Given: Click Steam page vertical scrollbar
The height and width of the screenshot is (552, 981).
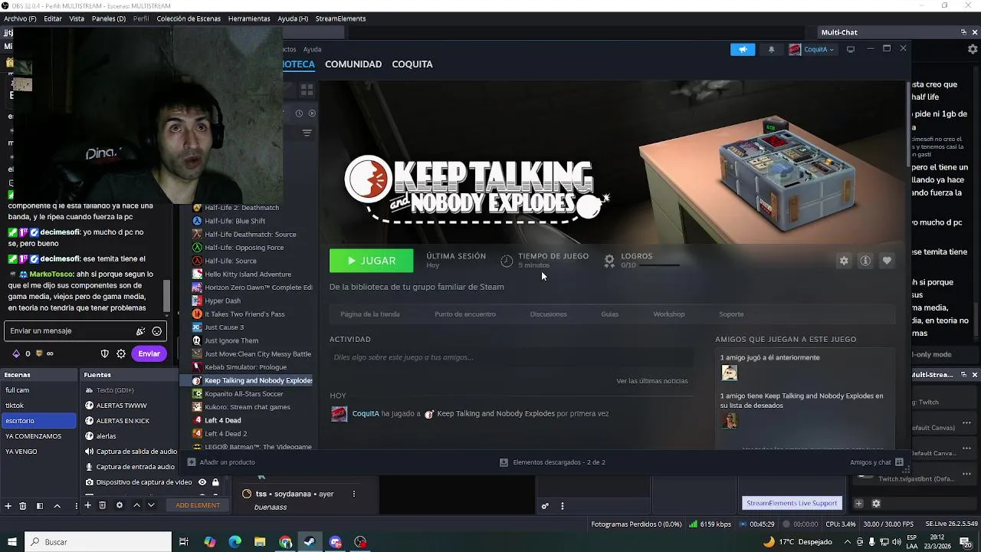Looking at the screenshot, I should (908, 123).
